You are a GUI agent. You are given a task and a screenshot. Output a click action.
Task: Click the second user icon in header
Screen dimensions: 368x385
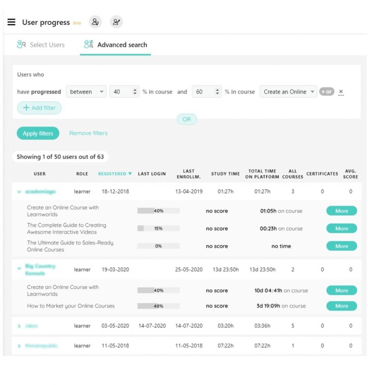point(116,22)
